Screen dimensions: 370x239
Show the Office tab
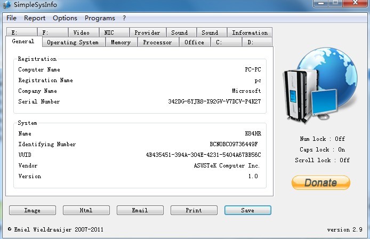pyautogui.click(x=194, y=43)
